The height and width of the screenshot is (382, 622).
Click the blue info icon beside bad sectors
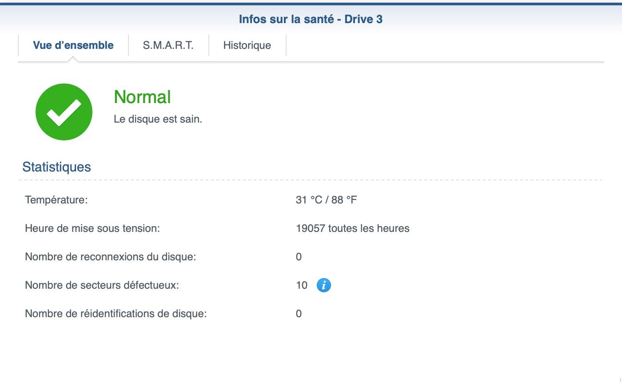click(324, 285)
